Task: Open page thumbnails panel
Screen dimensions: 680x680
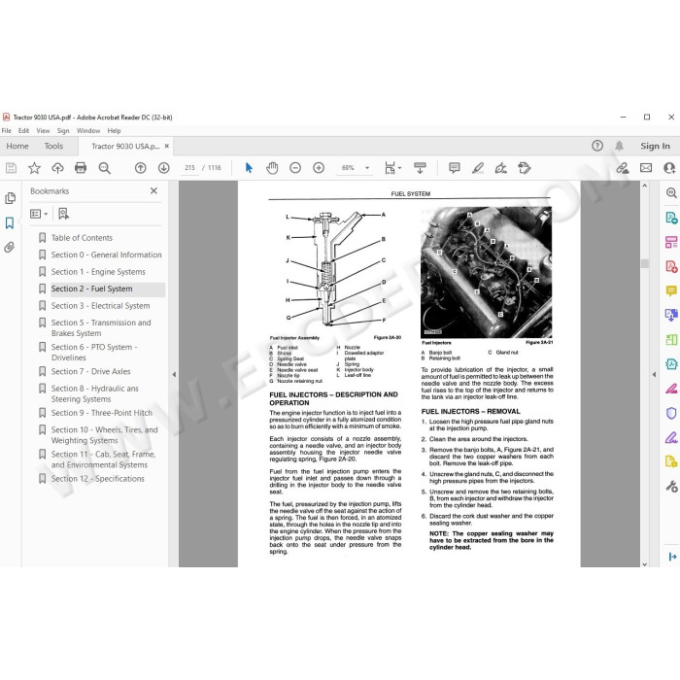Action: coord(10,198)
